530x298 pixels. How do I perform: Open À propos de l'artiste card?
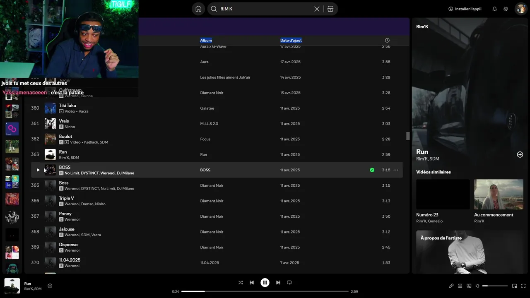(x=470, y=252)
